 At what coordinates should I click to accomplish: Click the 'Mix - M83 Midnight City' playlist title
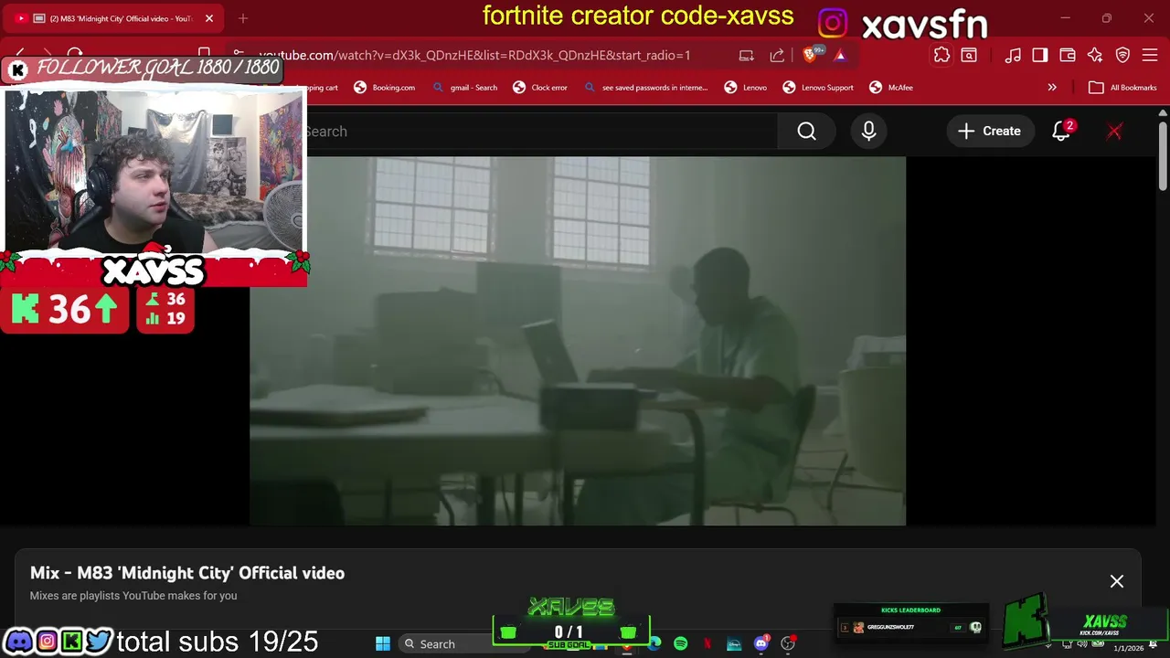187,573
